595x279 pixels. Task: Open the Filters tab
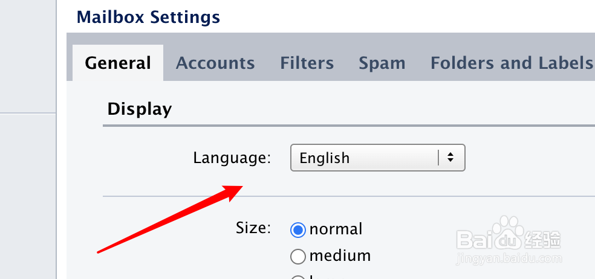307,63
